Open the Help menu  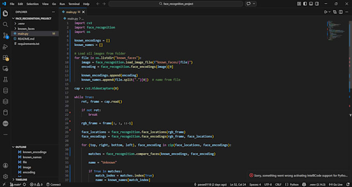(86, 4)
